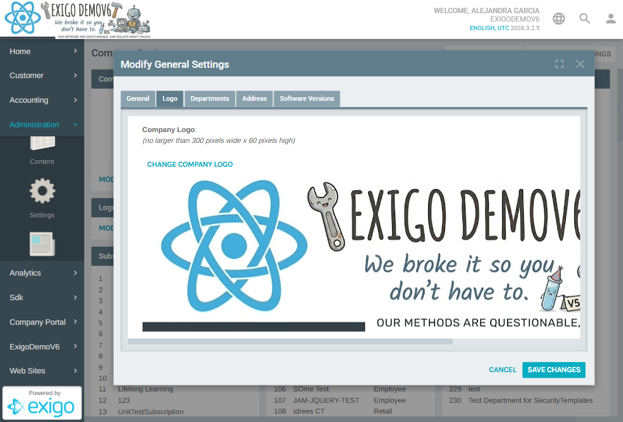Expand the Company Portal menu
This screenshot has width=623, height=422.
pos(42,322)
